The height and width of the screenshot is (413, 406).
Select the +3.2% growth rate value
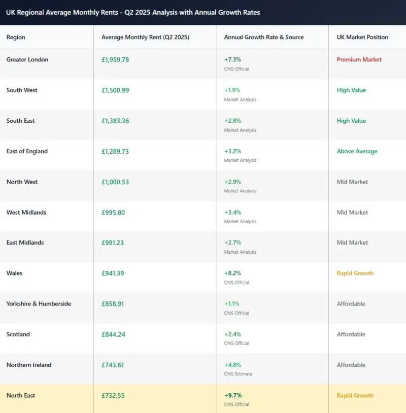[x=232, y=151]
